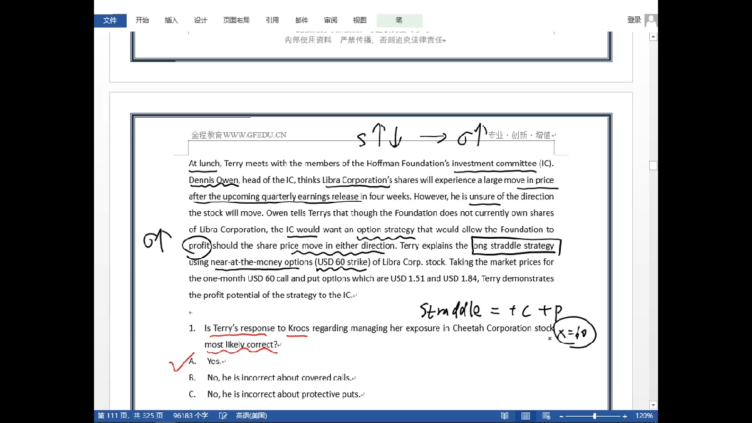
Task: Click the text '(USD 60 strike)'
Action: (x=343, y=262)
